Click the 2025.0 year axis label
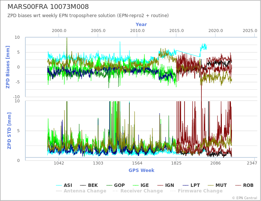 click(250, 31)
